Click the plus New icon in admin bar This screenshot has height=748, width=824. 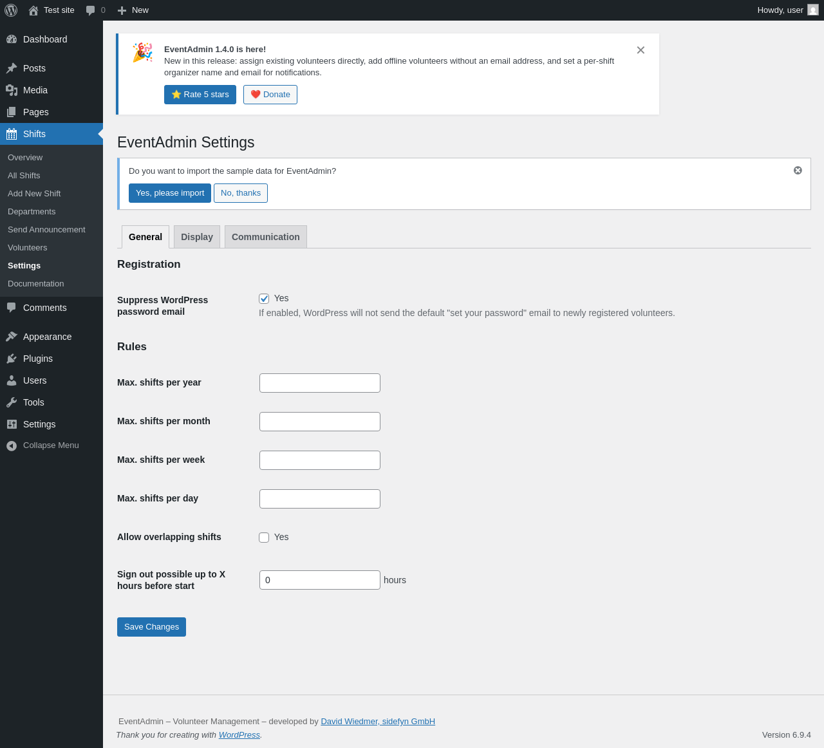coord(122,10)
